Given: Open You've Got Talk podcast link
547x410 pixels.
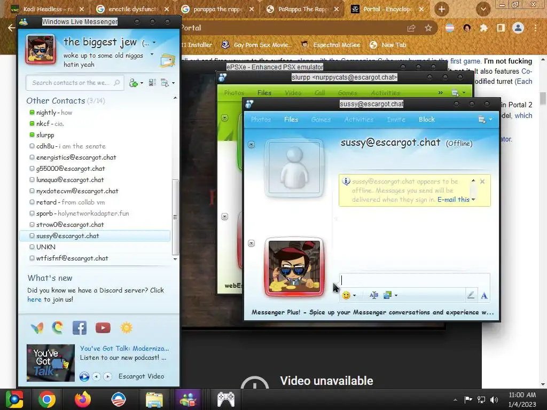Looking at the screenshot, I should click(124, 348).
